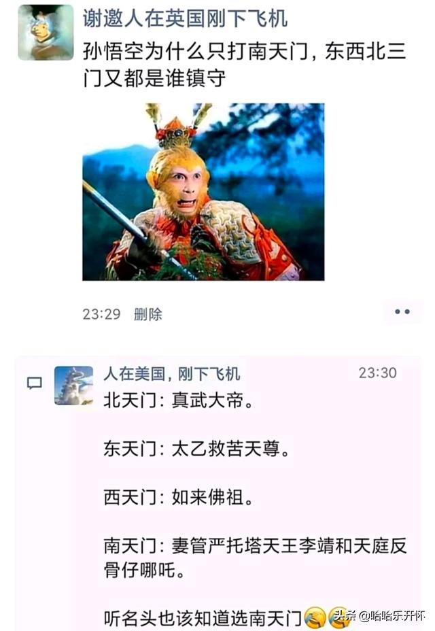The width and height of the screenshot is (435, 631).
Task: Open the poster's pig avatar
Action: (x=46, y=33)
